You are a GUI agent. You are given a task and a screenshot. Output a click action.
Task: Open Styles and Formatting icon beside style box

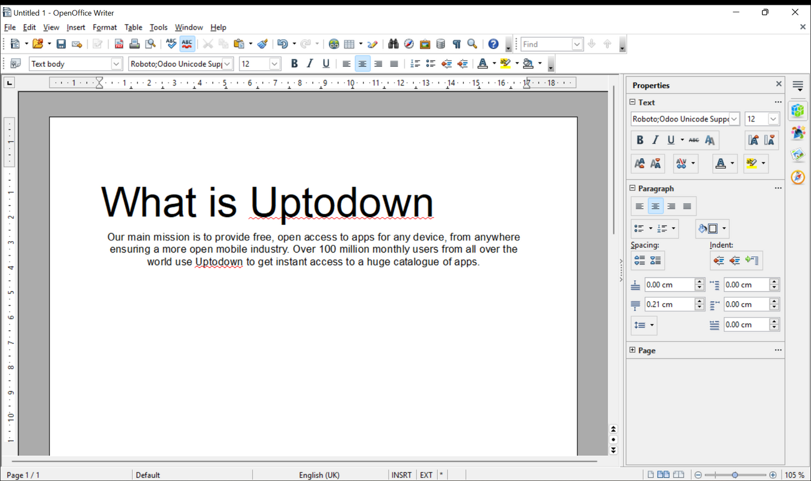[x=16, y=64]
